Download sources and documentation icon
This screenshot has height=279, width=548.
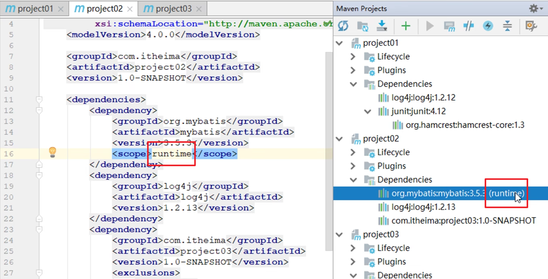click(382, 26)
